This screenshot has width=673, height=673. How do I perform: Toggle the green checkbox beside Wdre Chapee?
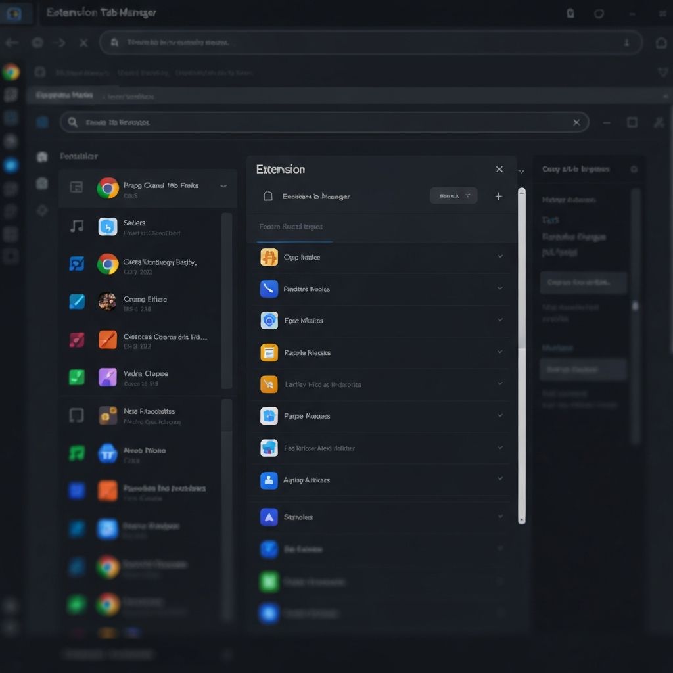pos(77,377)
